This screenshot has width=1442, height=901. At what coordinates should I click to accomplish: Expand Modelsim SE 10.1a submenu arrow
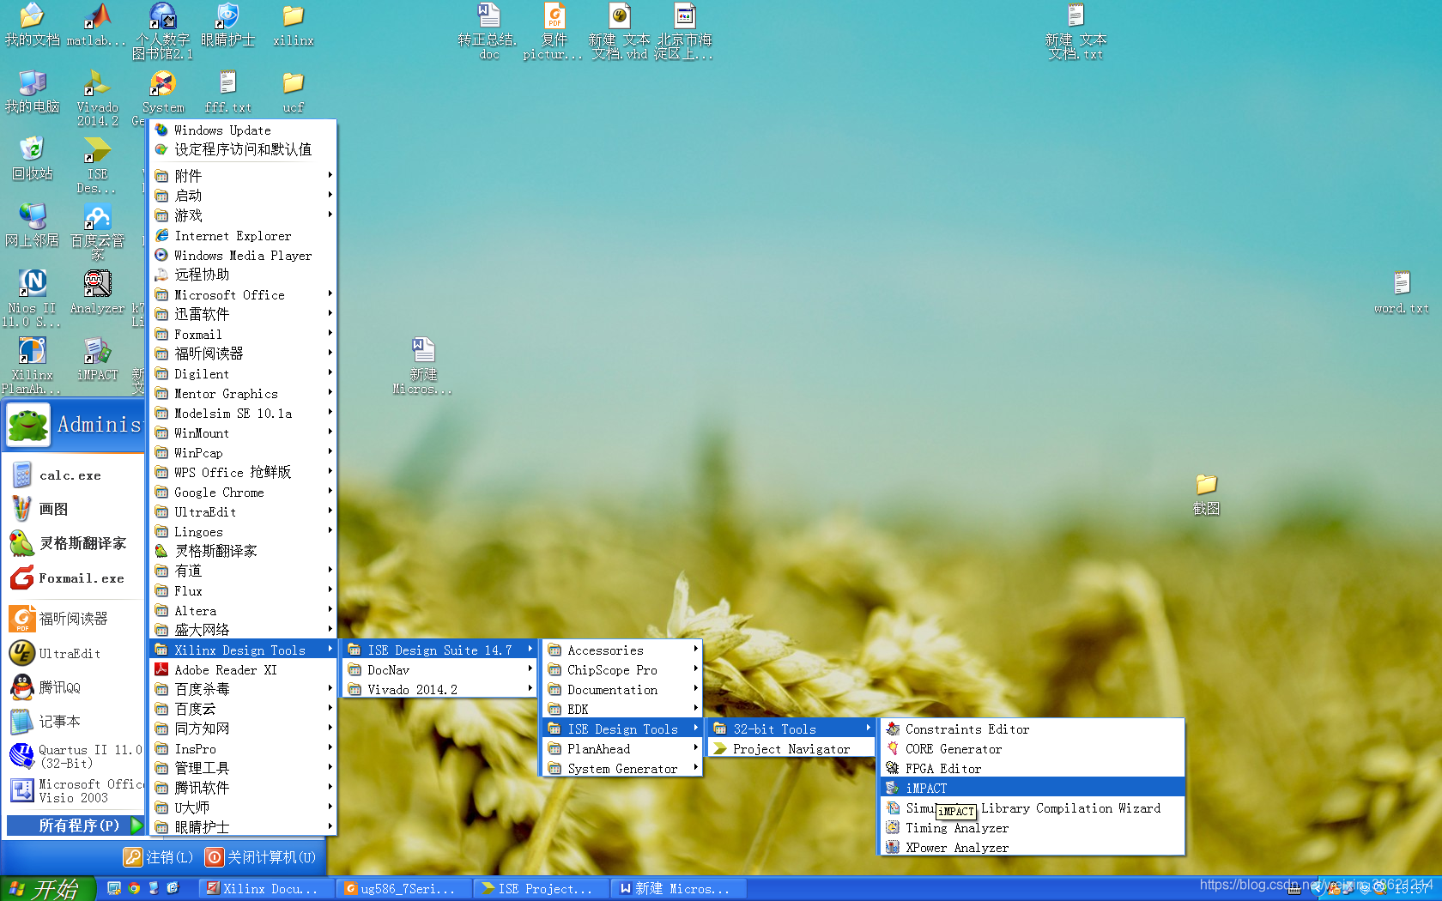click(x=330, y=412)
